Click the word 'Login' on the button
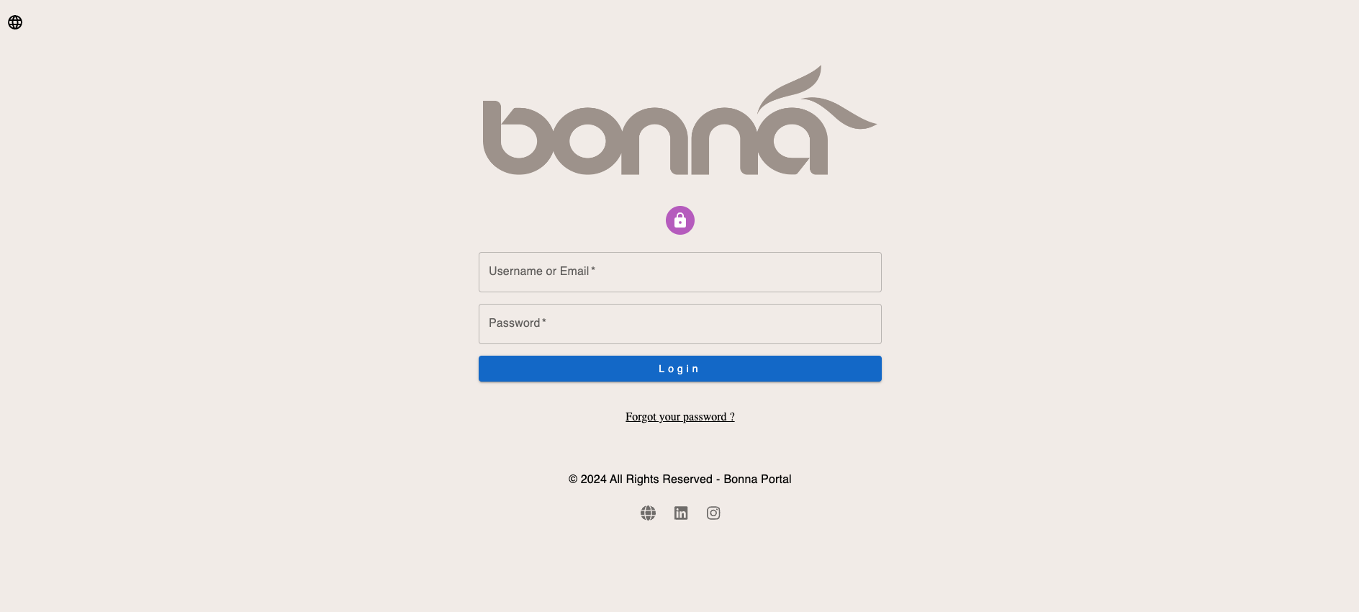The height and width of the screenshot is (612, 1359). pyautogui.click(x=679, y=369)
